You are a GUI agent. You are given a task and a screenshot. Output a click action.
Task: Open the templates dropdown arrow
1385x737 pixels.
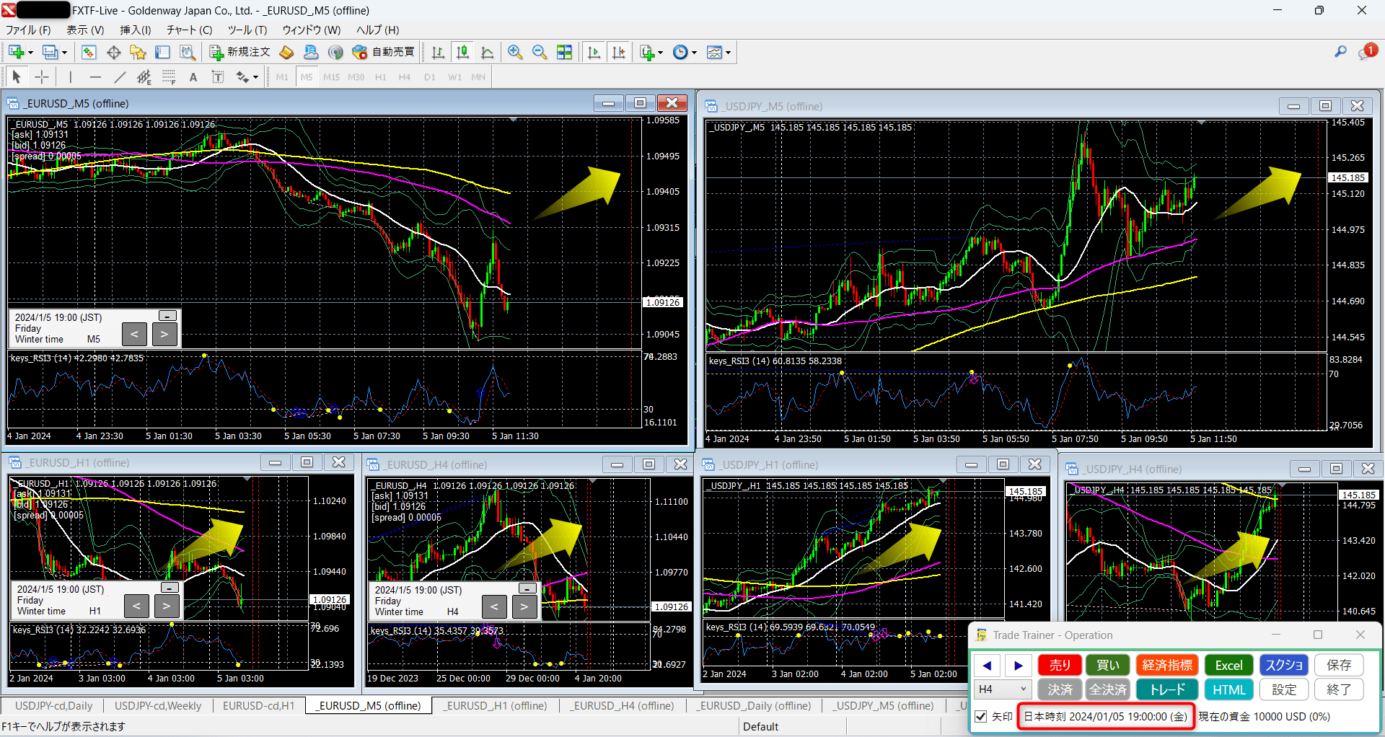[x=726, y=52]
